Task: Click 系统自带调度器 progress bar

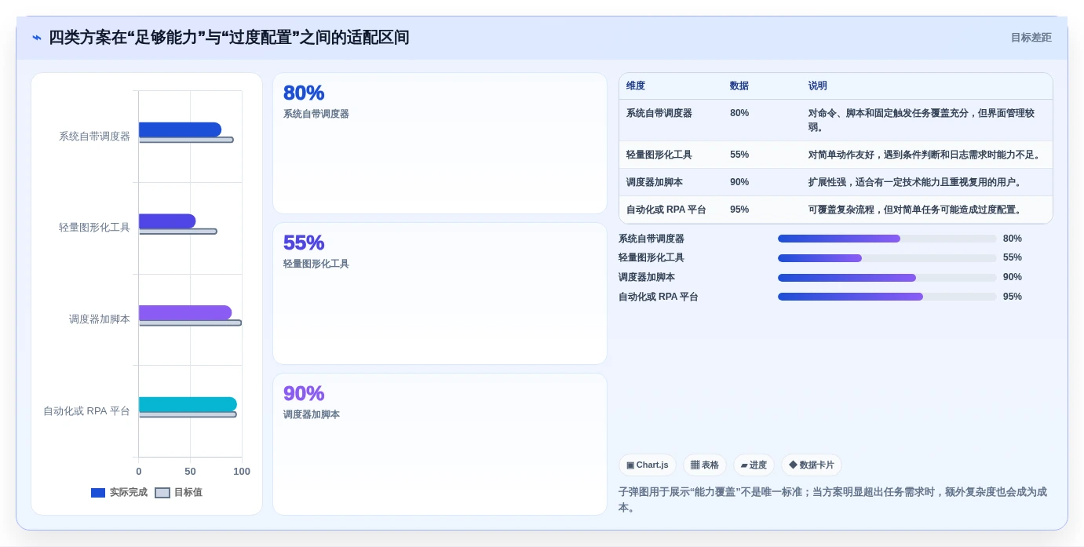Action: [887, 239]
